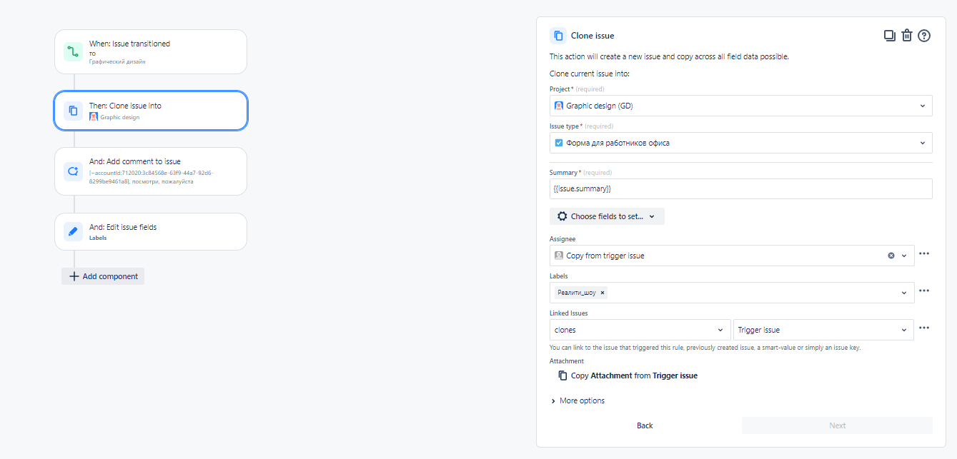This screenshot has height=459, width=957.
Task: Click the Clone issue header icon
Action: 558,36
